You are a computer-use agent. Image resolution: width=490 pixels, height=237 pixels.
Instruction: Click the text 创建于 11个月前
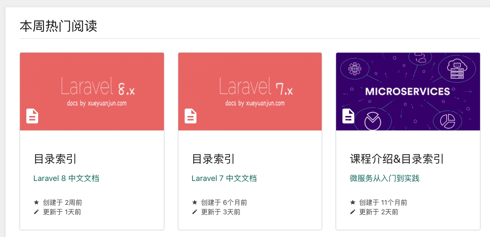click(x=383, y=203)
